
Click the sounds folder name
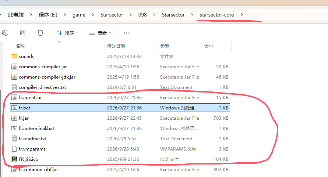[x=27, y=56]
